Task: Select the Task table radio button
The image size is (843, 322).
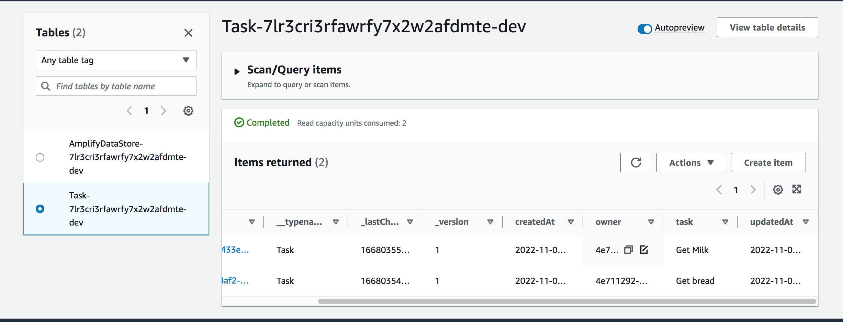Action: (40, 209)
